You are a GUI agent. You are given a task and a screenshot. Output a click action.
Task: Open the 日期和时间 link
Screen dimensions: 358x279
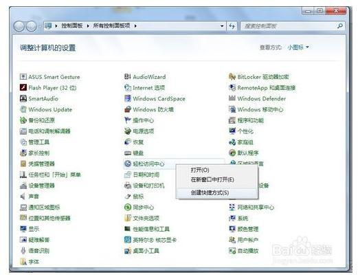pyautogui.click(x=146, y=175)
